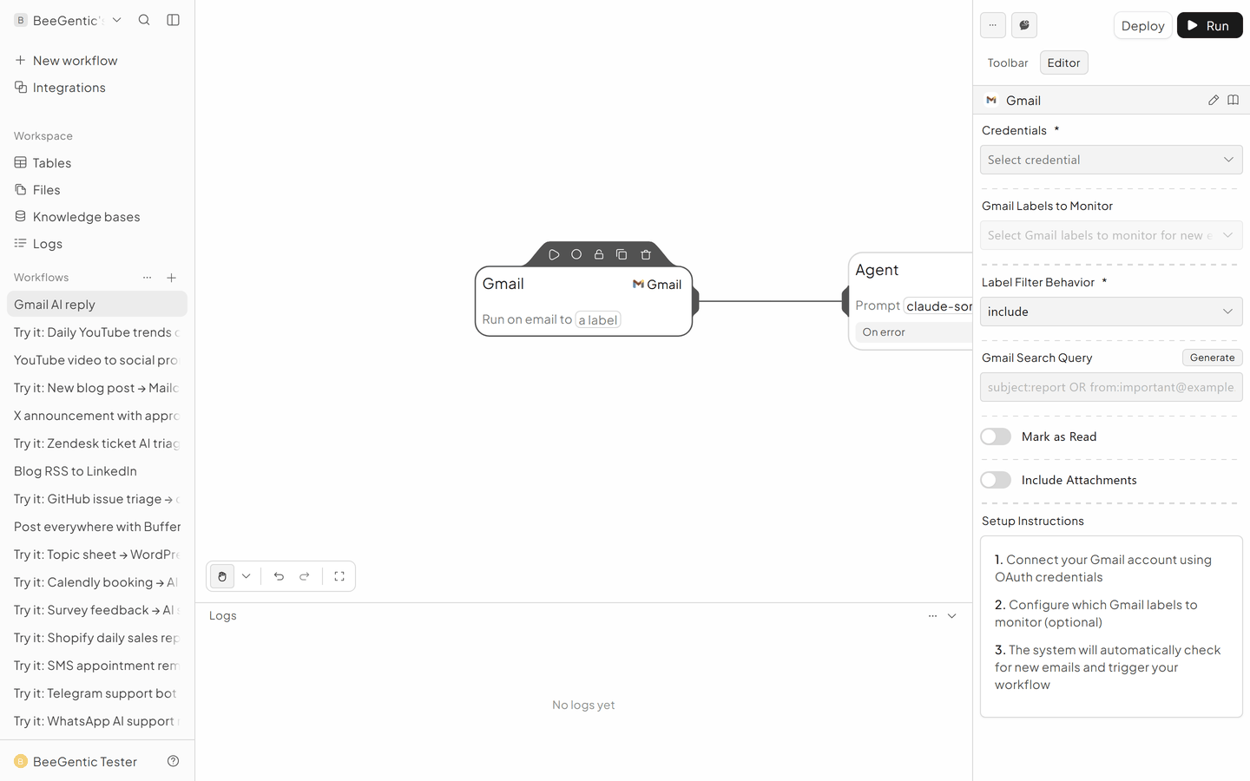
Task: Open Try it: Telegram support bot
Action: click(97, 693)
